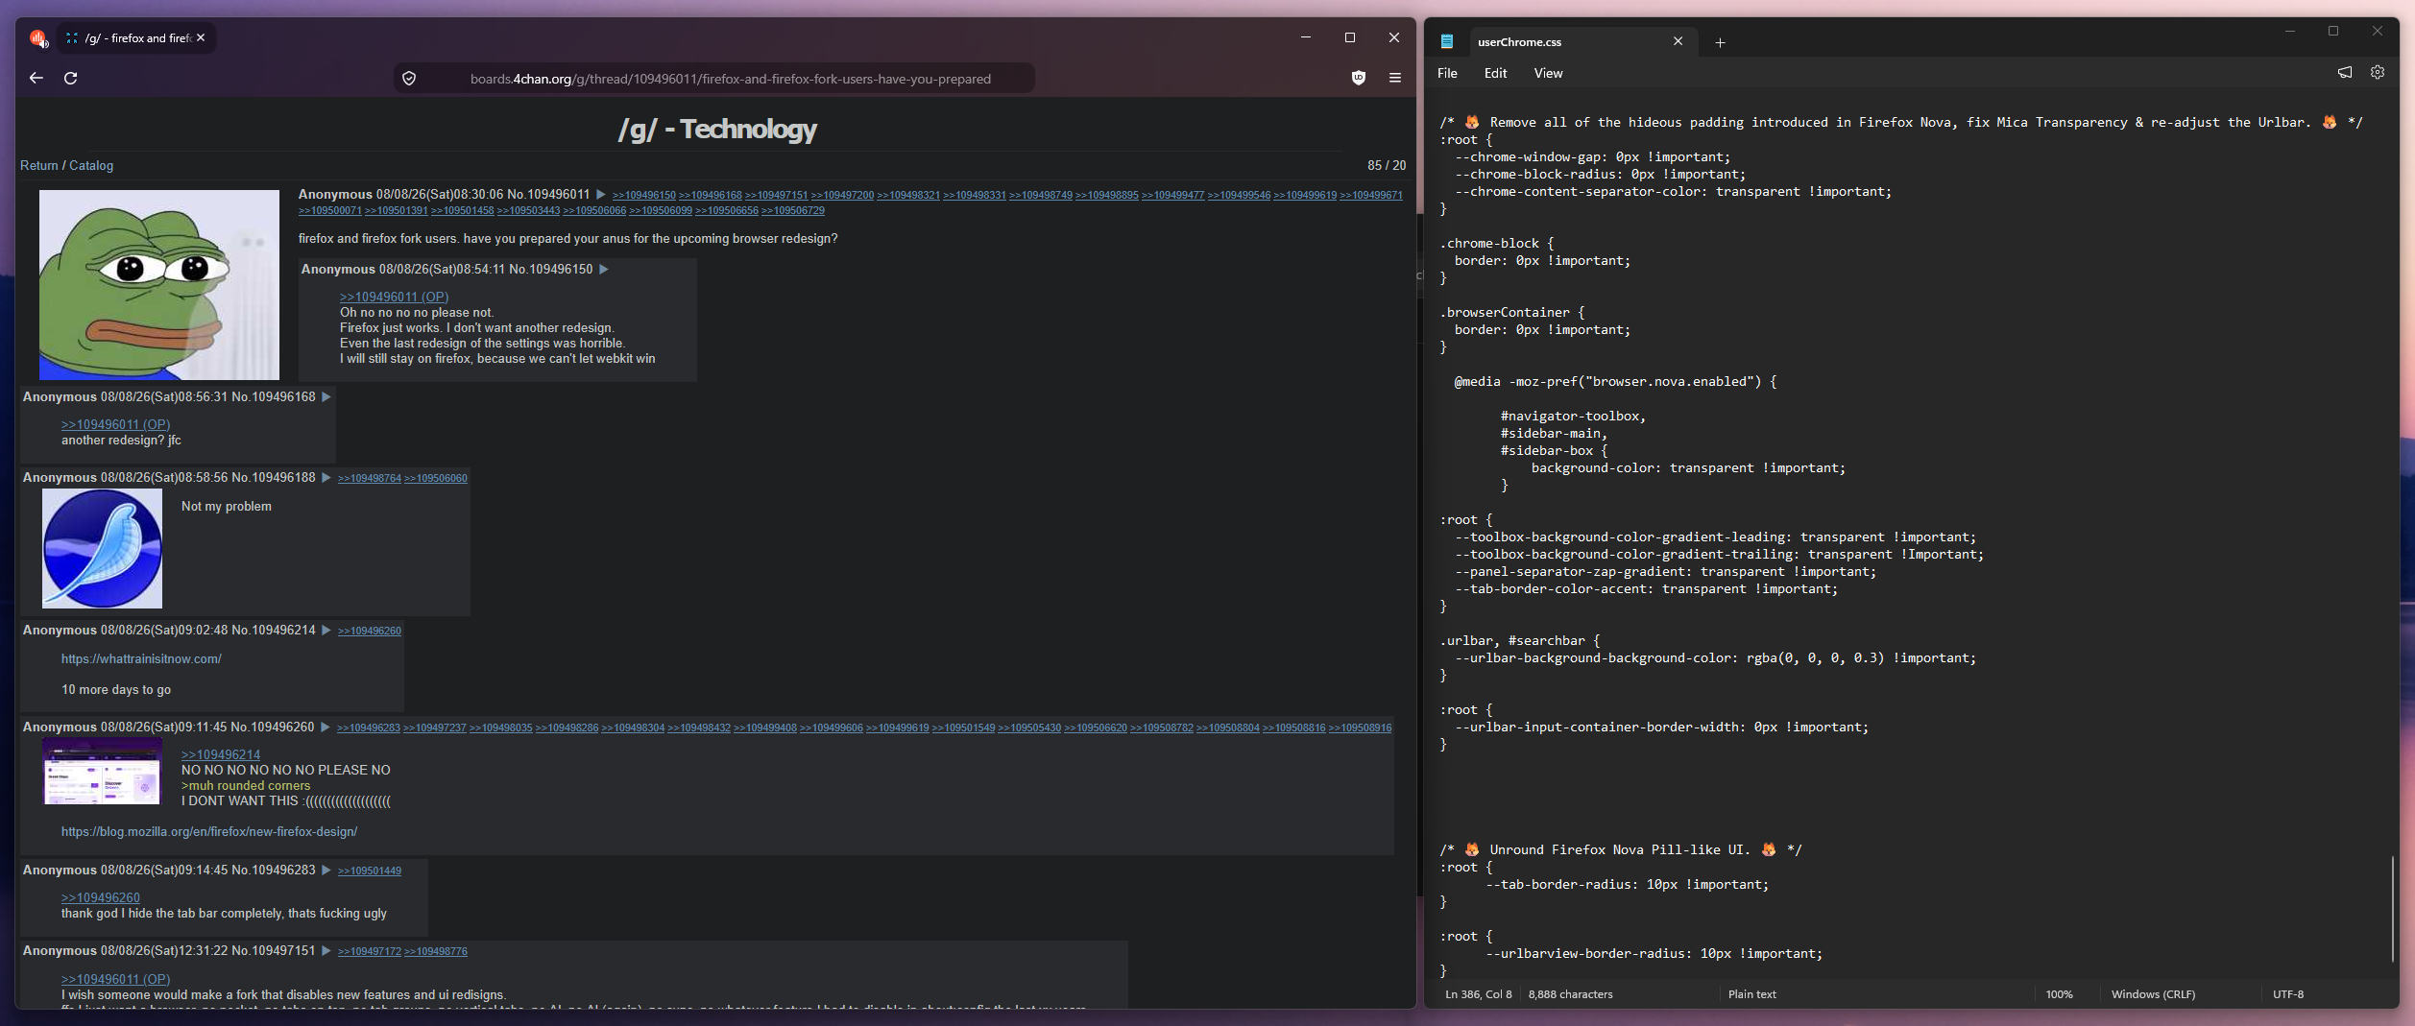The height and width of the screenshot is (1026, 2415).
Task: Follow the >>109501449 backlink on post 109496283
Action: pyautogui.click(x=370, y=871)
